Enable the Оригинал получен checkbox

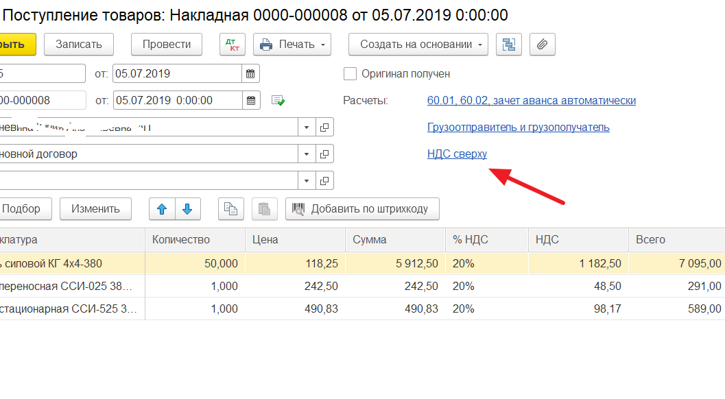click(350, 74)
